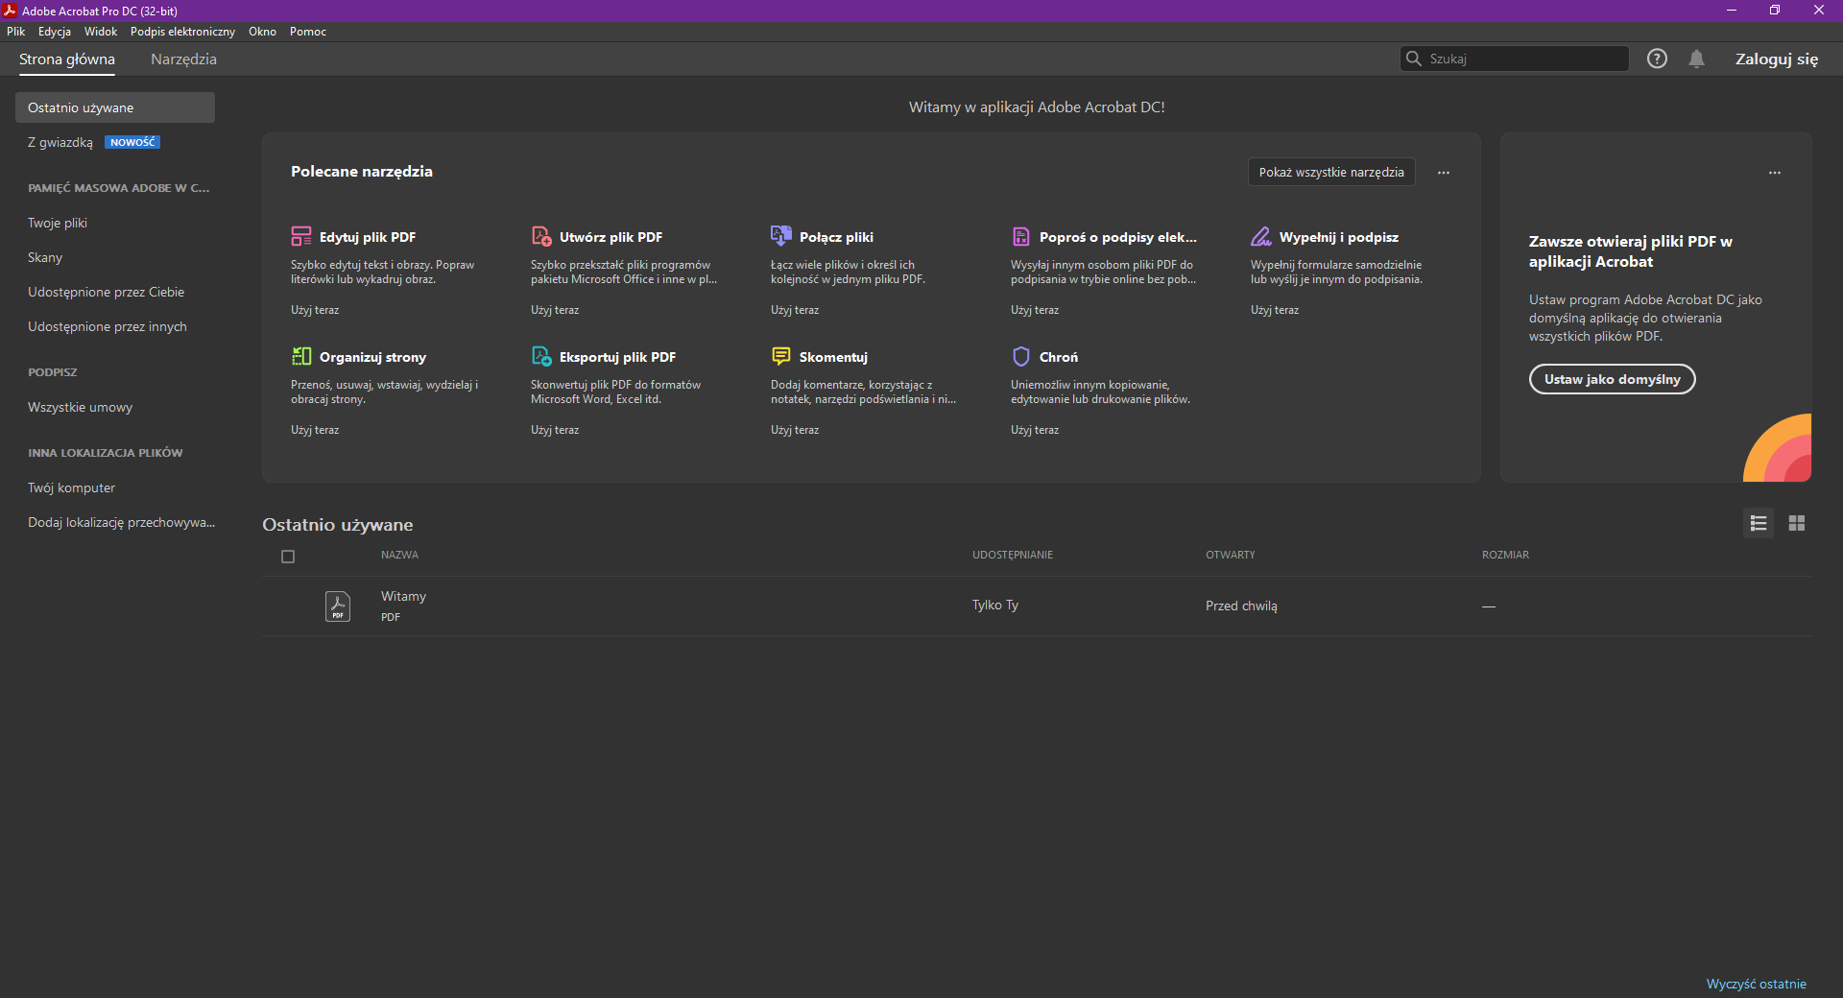This screenshot has height=998, width=1843.
Task: Sort by UDOSTĘPNIANIE column header
Action: tap(1013, 555)
